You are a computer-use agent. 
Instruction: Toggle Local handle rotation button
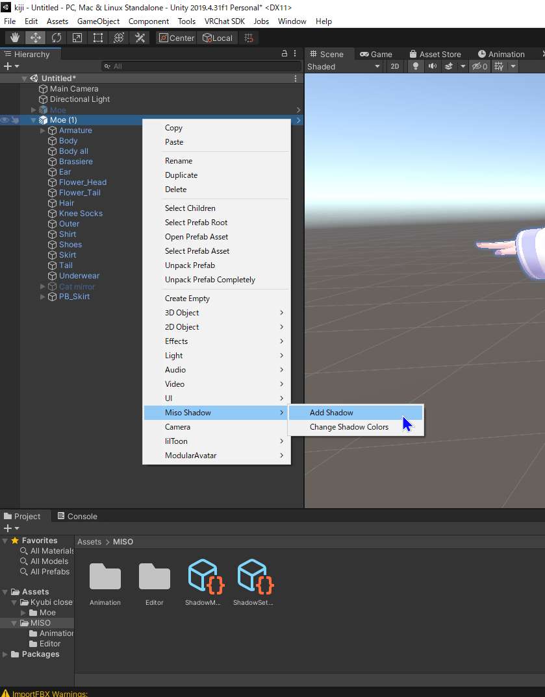point(218,38)
